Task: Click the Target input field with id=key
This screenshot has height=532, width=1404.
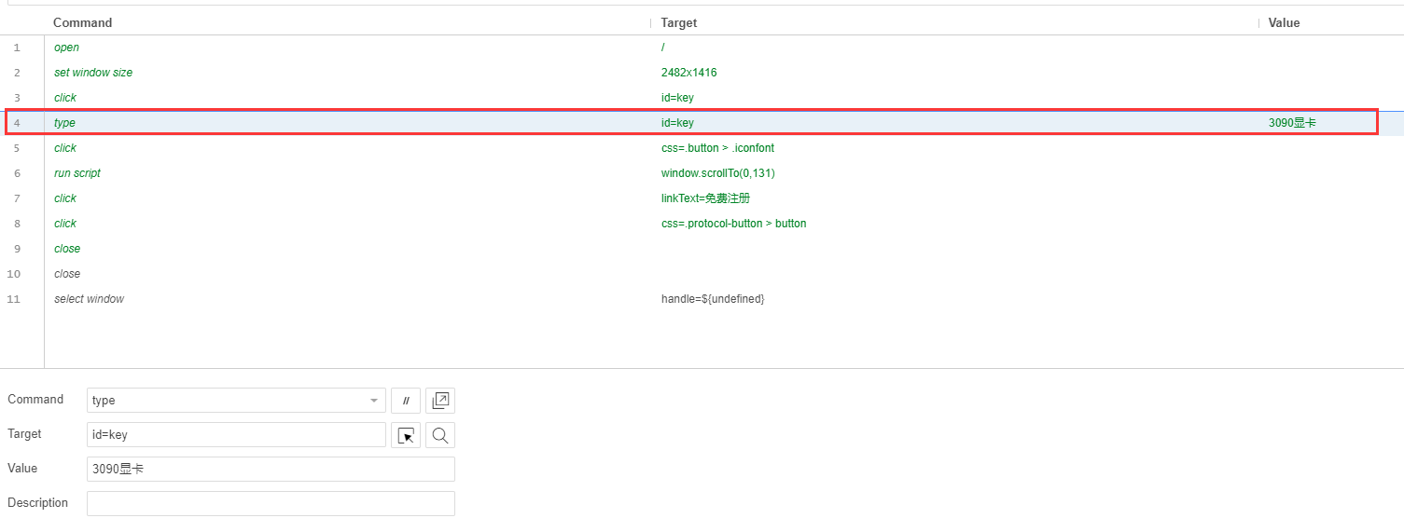Action: point(236,435)
